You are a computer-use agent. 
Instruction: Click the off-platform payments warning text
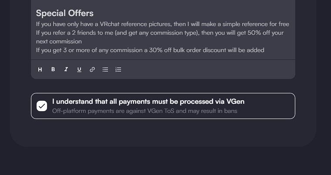[x=145, y=111]
